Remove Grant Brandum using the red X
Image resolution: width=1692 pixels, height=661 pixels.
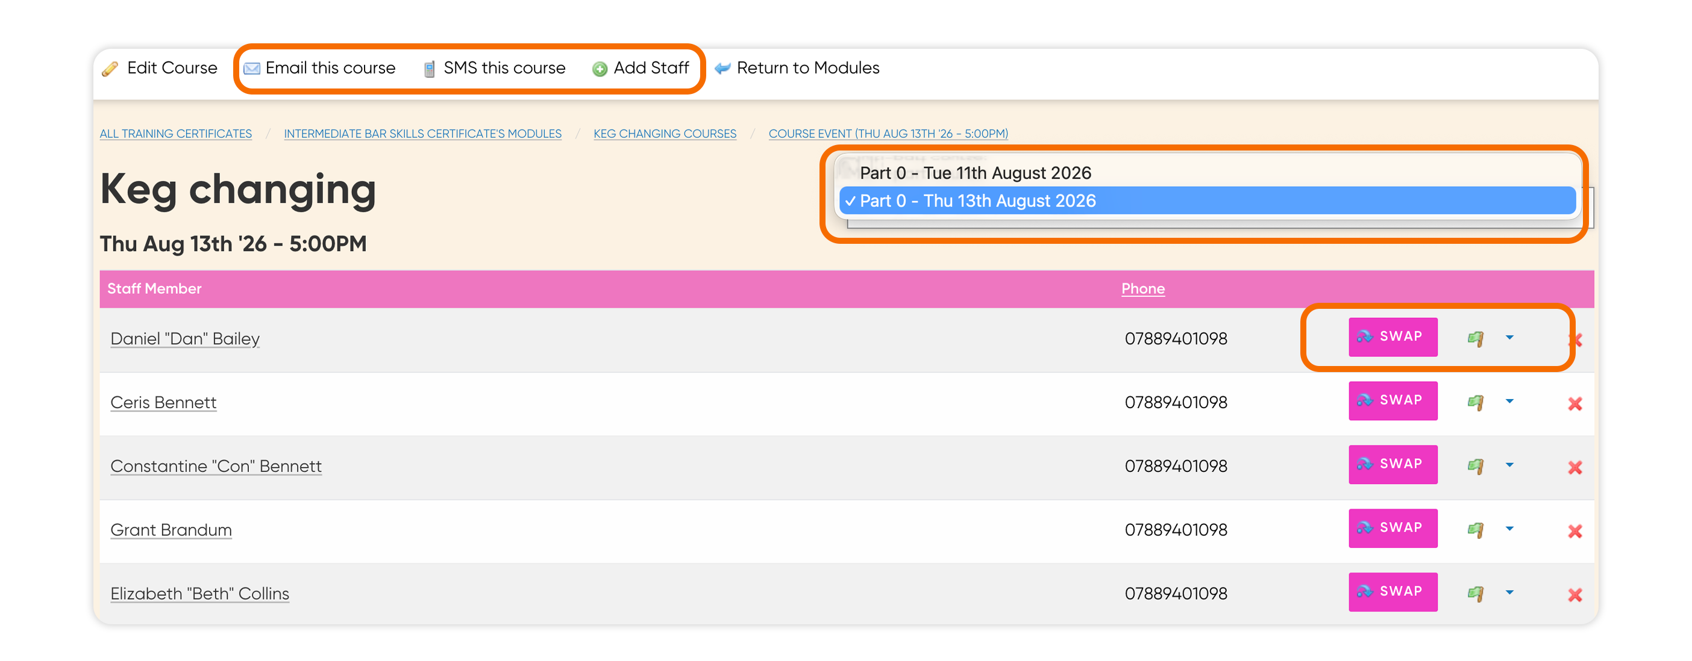[x=1574, y=530]
